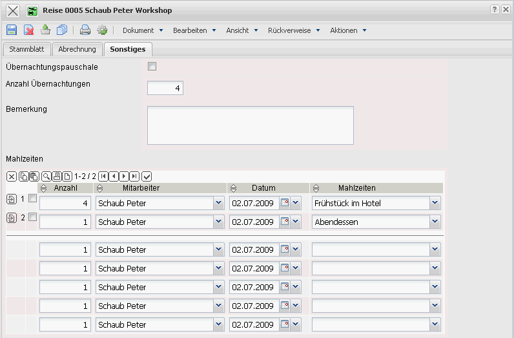The width and height of the screenshot is (514, 338).
Task: Open the Mahlzeiten dropdown showing Frühstück im Hotel
Action: [x=435, y=203]
